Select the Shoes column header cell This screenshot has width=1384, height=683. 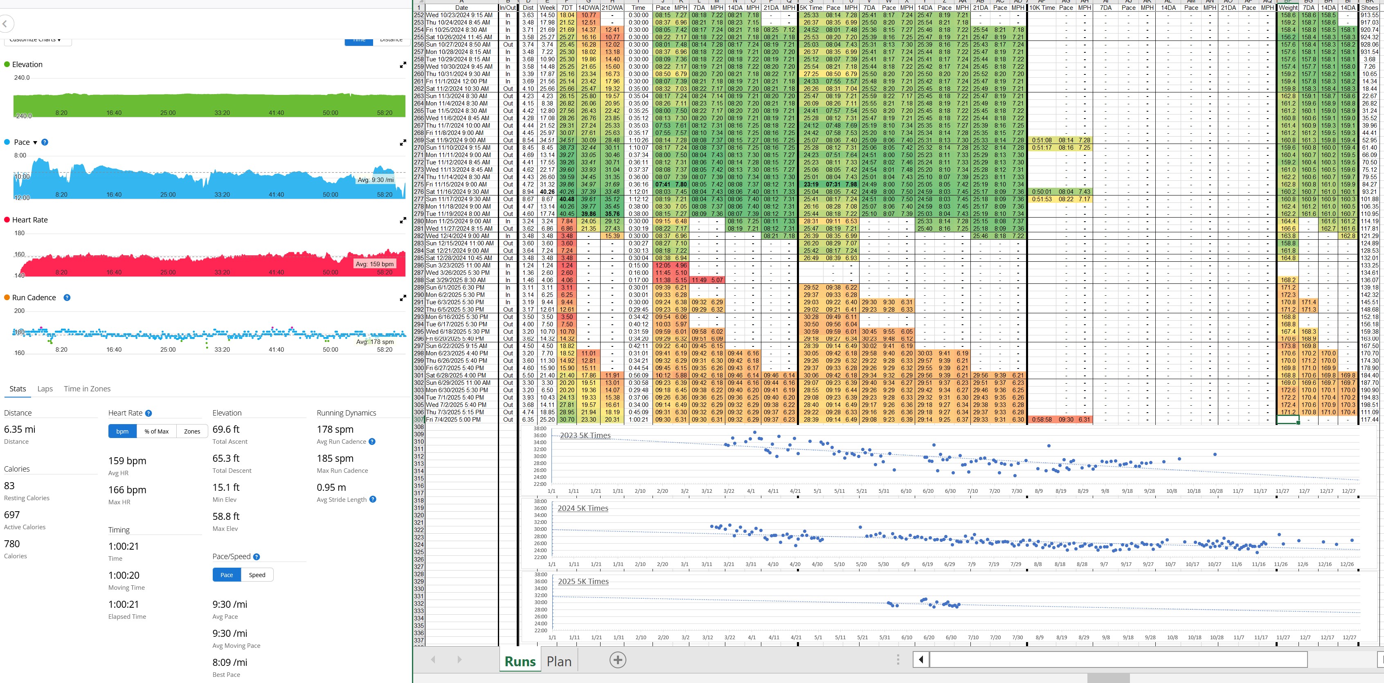(1369, 7)
